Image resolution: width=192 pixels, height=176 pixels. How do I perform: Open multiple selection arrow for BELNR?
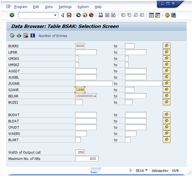166,96
